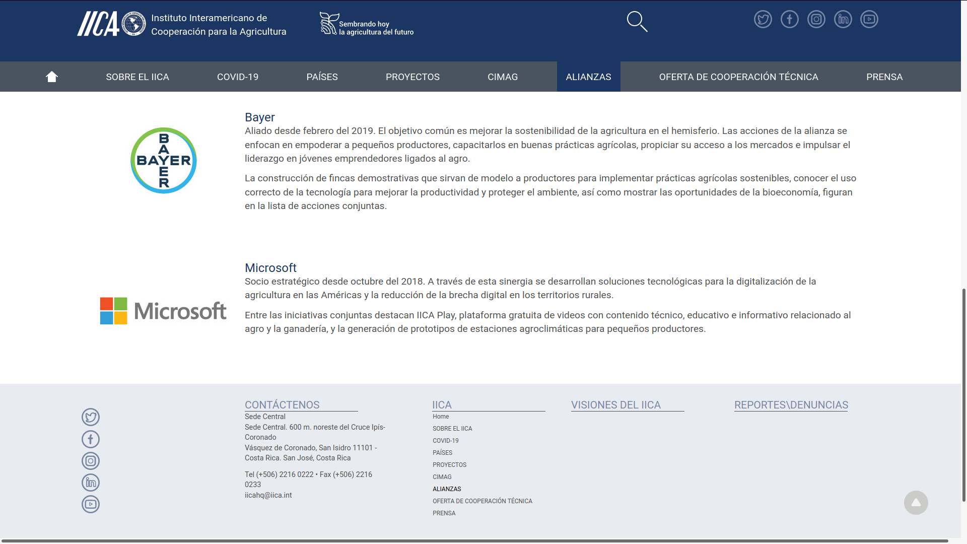The height and width of the screenshot is (544, 967).
Task: Open LinkedIn icon in the header
Action: [843, 20]
